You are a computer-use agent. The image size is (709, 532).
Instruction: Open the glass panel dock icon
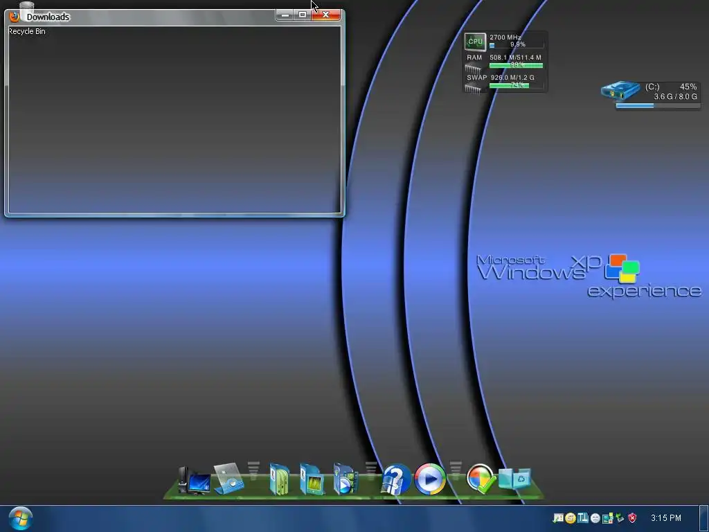(228, 478)
